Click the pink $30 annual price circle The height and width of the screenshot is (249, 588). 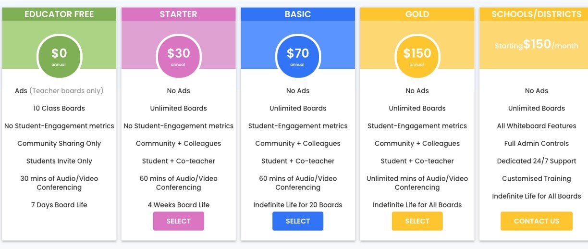tap(178, 55)
